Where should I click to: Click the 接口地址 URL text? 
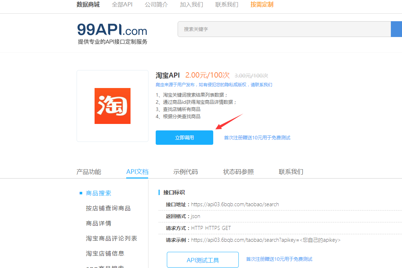click(x=235, y=204)
